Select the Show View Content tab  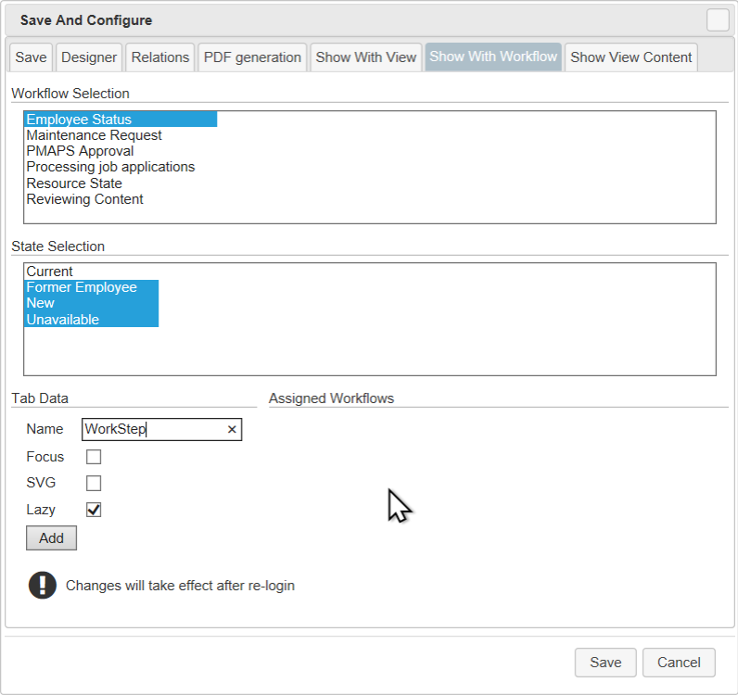click(630, 57)
